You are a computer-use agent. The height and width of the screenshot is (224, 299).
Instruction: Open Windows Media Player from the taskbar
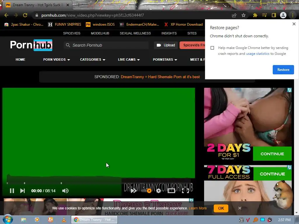point(37,220)
